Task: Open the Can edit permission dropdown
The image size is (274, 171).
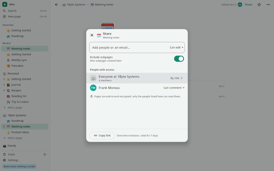Action: (x=176, y=48)
